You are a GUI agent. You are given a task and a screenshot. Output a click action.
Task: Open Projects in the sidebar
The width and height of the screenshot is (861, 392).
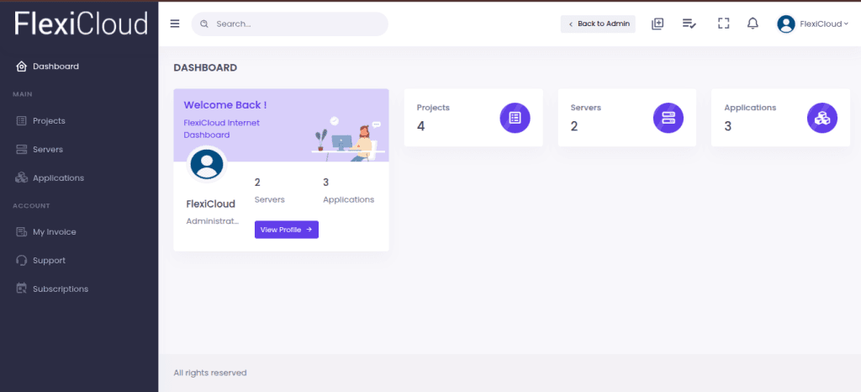(49, 121)
